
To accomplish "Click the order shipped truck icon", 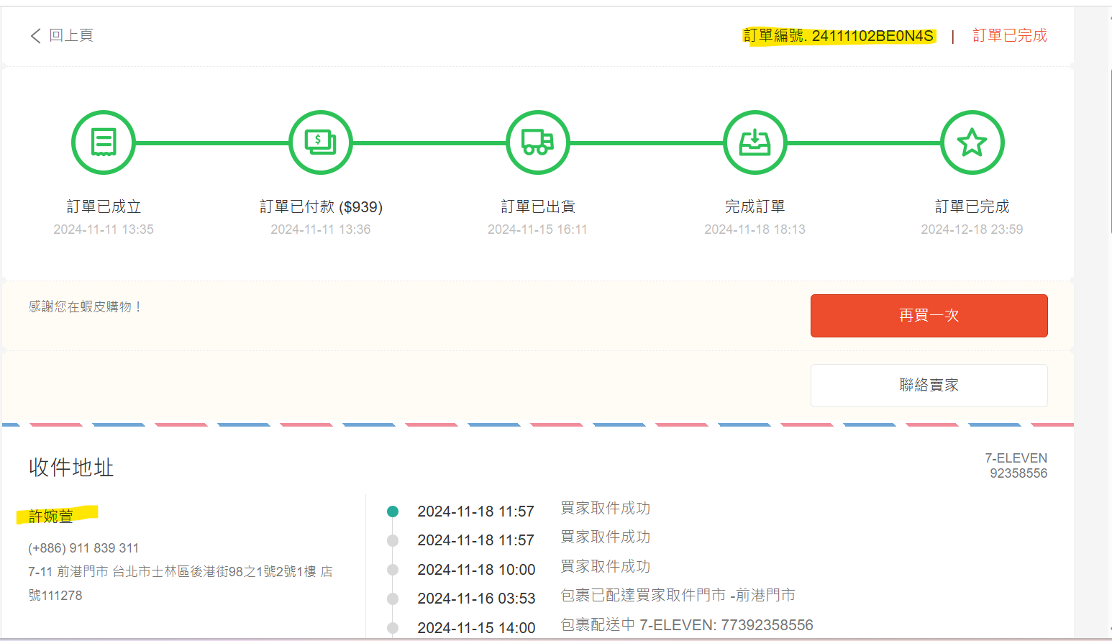I will coord(537,142).
